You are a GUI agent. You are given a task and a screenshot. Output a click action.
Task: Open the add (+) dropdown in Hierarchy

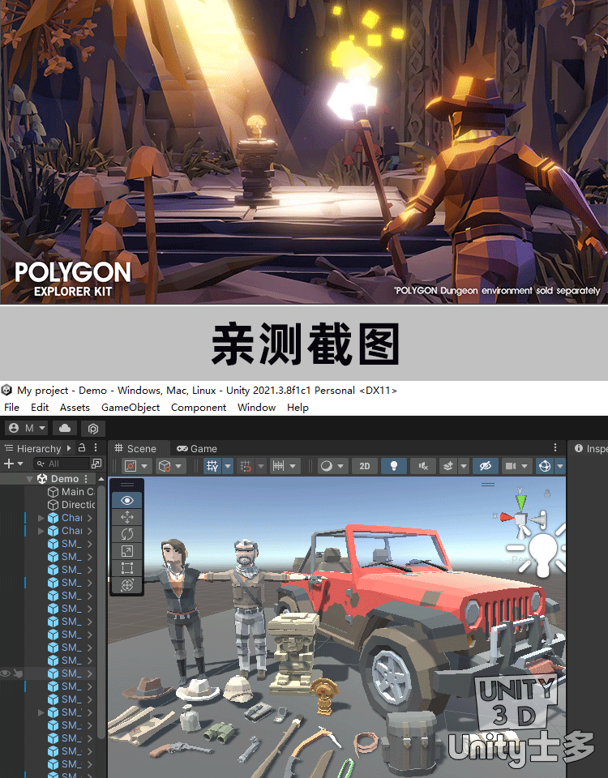(x=13, y=464)
